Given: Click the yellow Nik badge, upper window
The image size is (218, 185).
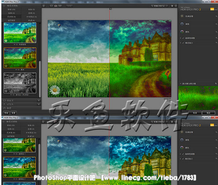Looking at the screenshot, I should click(x=212, y=9).
